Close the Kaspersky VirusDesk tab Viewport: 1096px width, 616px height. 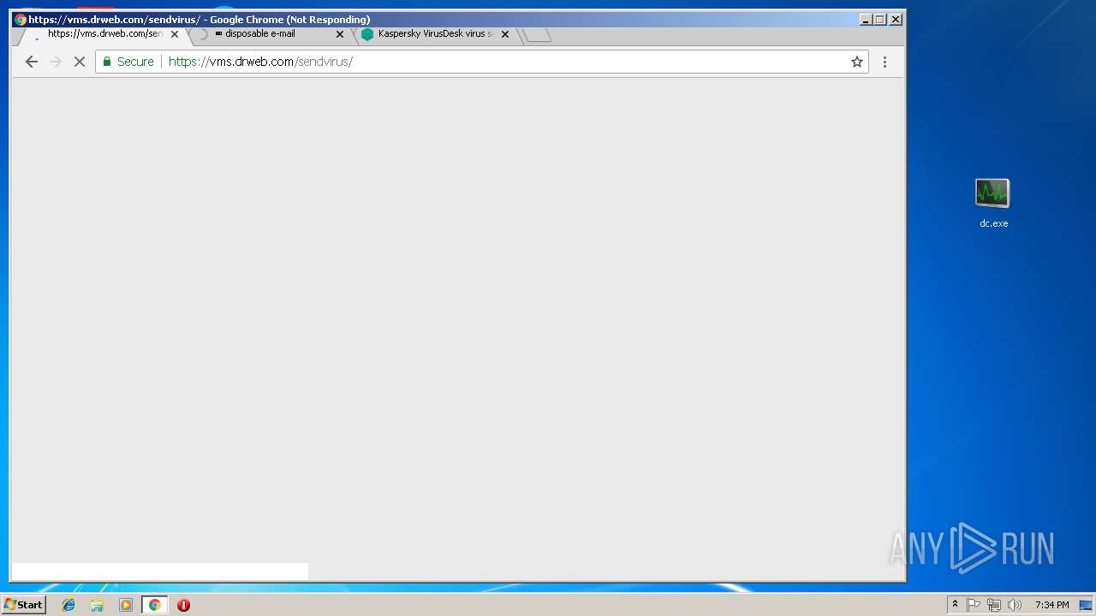(x=505, y=34)
